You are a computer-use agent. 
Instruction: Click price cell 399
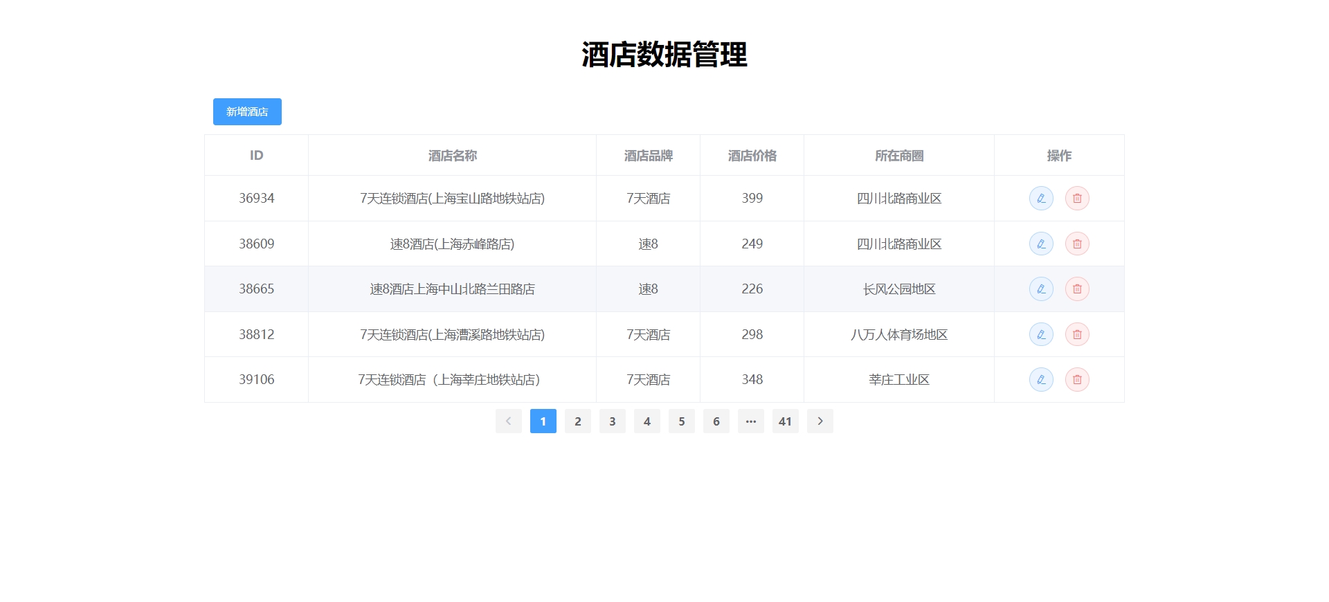[x=752, y=199]
